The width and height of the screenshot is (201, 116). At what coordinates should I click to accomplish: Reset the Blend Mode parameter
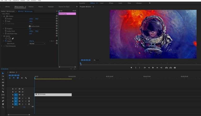57,43
